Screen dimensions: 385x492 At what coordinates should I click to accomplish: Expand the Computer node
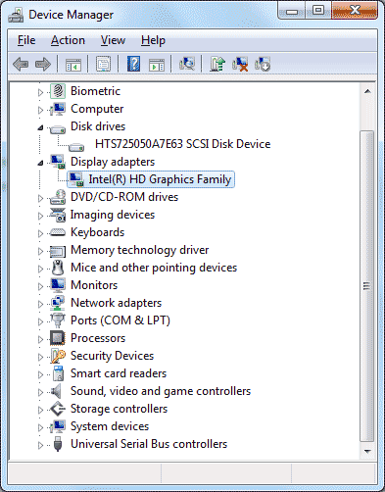point(40,110)
